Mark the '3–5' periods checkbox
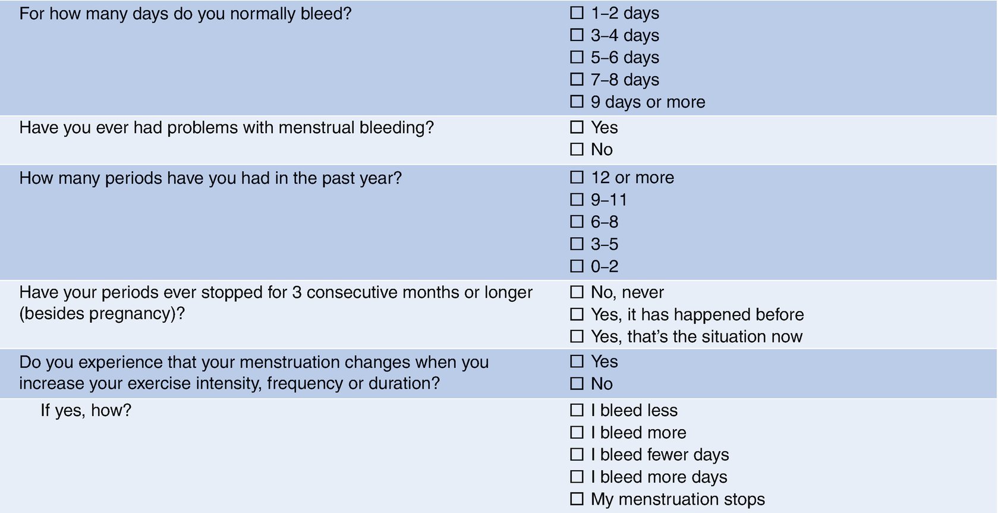 577,244
